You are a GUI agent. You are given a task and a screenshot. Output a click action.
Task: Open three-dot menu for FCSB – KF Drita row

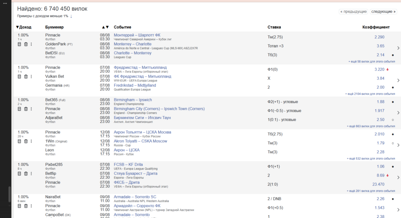31,174
